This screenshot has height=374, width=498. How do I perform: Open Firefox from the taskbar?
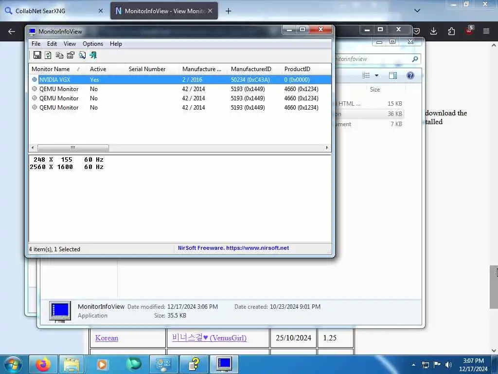click(43, 364)
